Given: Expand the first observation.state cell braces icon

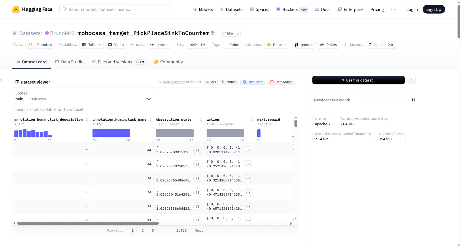Looking at the screenshot, I should coord(197,150).
